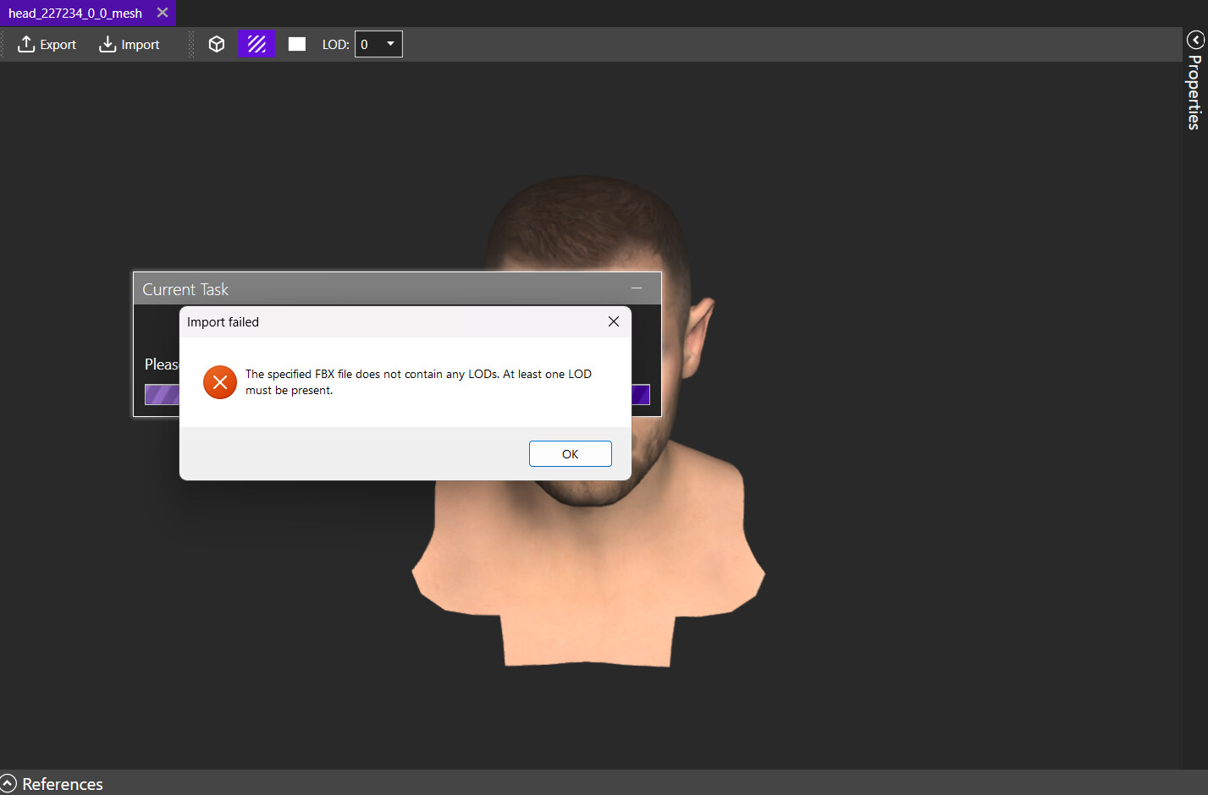Click the white square background swatch

coord(296,45)
